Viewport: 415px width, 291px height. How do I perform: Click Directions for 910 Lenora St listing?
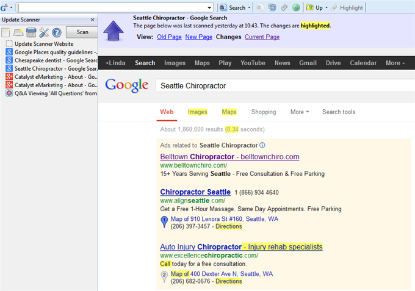click(229, 226)
